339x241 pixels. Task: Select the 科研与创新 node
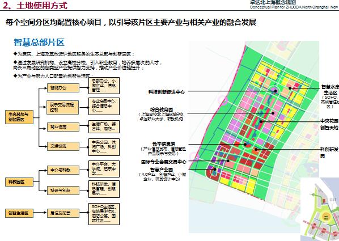point(63,191)
